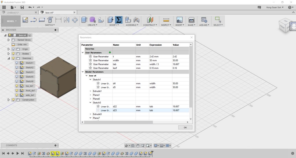Hide the top_dxf sketch via lightbulb
The image size is (296, 158).
(17, 86)
